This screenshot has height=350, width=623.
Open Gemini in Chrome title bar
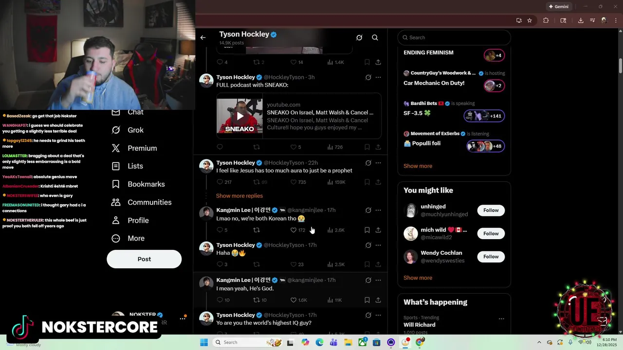click(558, 7)
